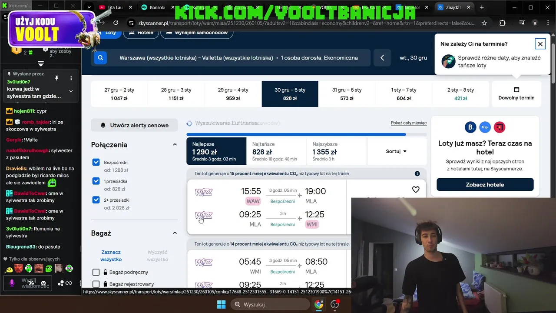The width and height of the screenshot is (556, 313).
Task: Select the Najlepsze sorting tab
Action: pos(216,151)
